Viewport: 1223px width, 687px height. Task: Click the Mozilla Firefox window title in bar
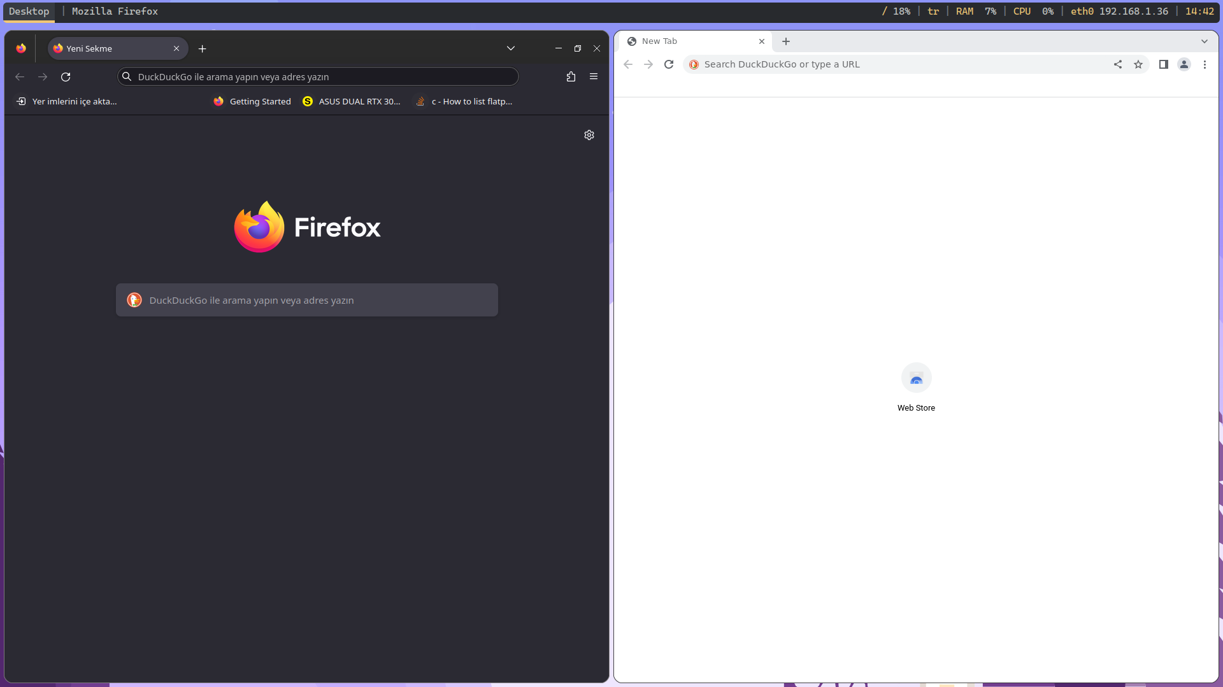pos(115,11)
